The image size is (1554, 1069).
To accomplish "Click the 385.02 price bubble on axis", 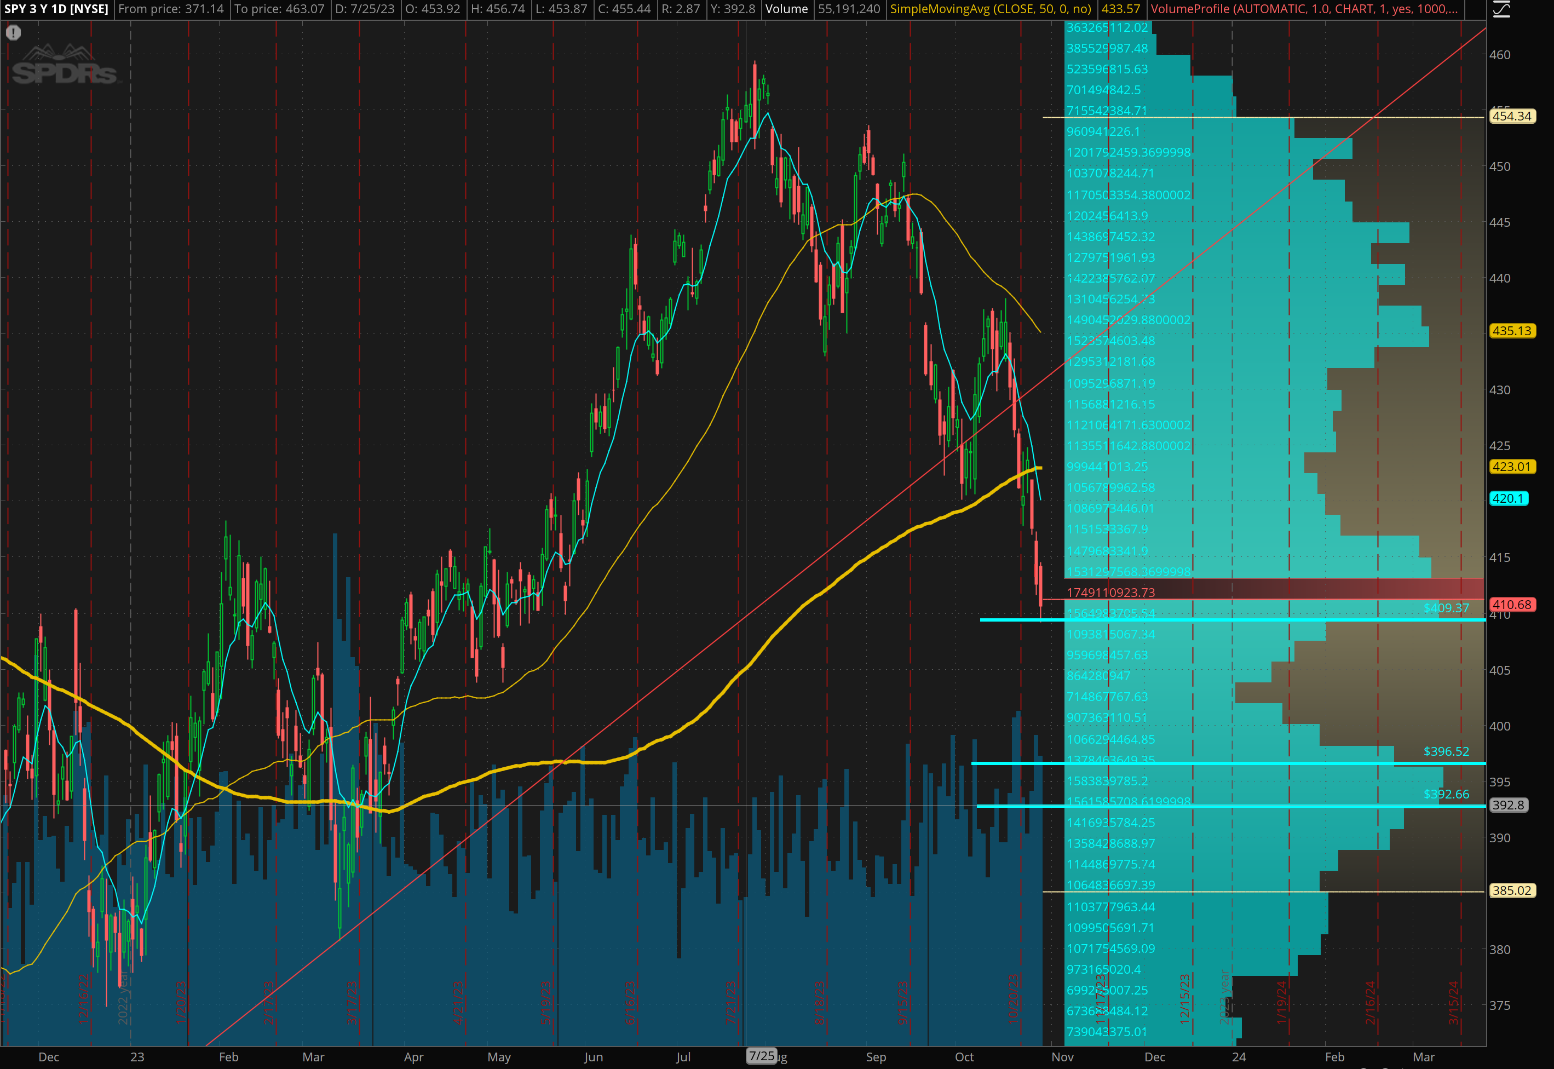I will 1512,890.
